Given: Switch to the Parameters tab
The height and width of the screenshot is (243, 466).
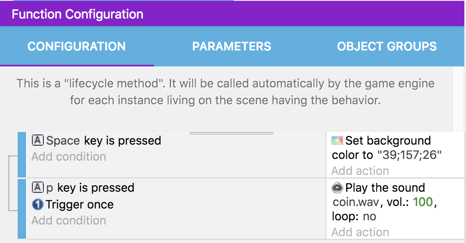Looking at the screenshot, I should (231, 46).
